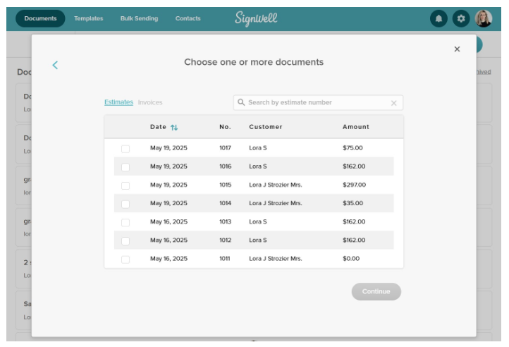
Task: Select the Estimates tab
Action: 118,102
